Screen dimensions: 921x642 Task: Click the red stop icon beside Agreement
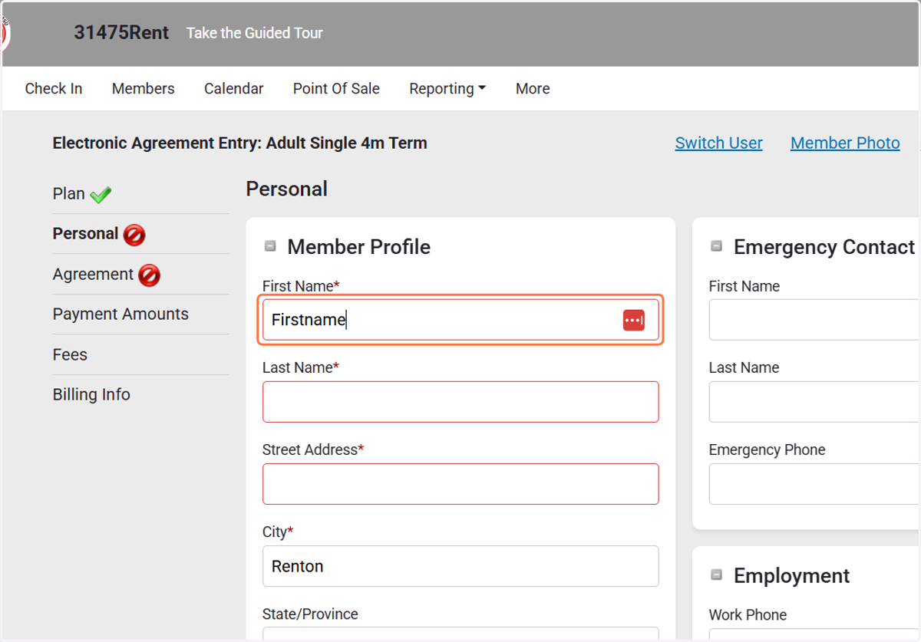tap(150, 275)
